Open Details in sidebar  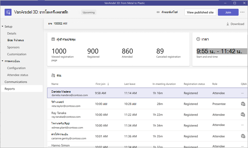(x=12, y=33)
